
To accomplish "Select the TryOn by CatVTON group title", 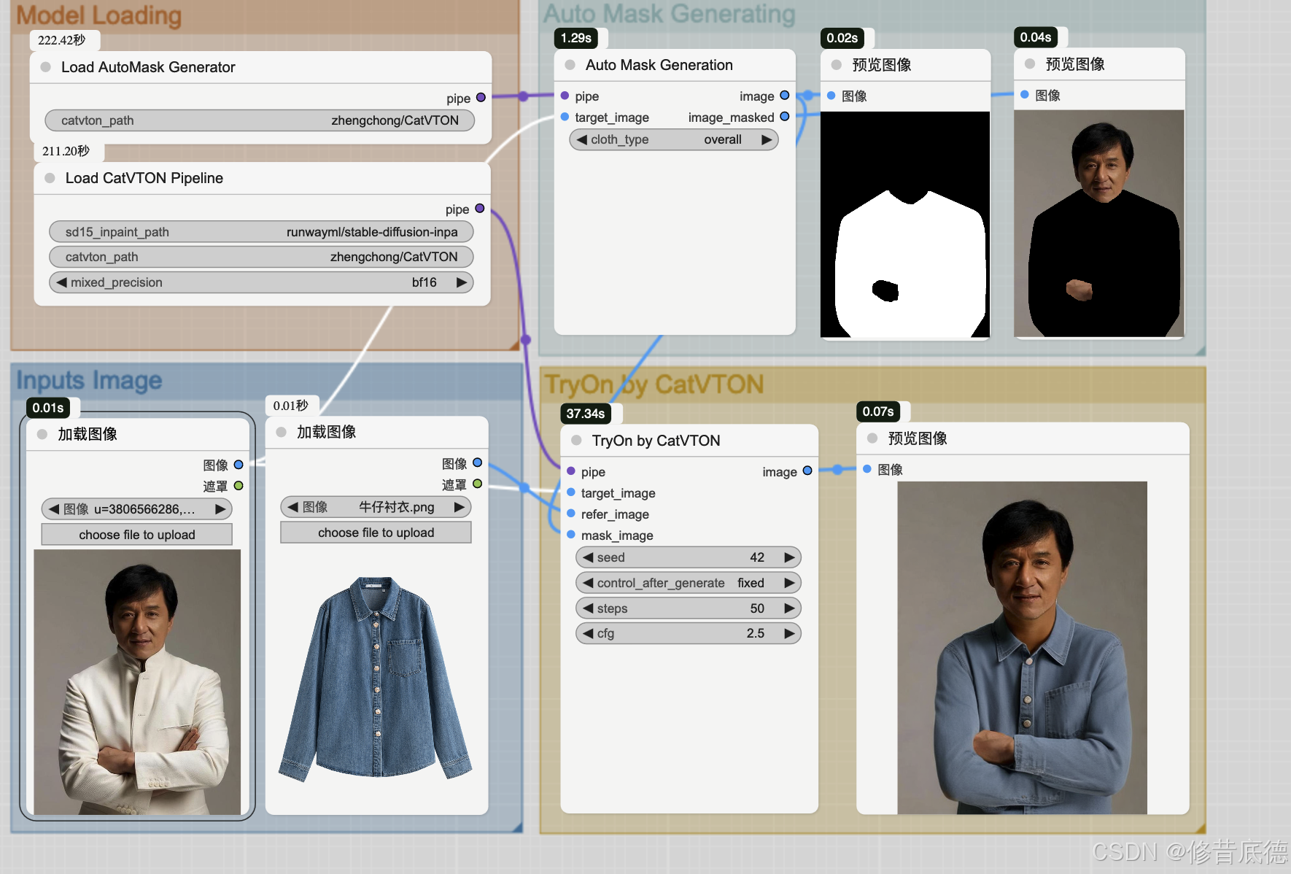I will [x=654, y=384].
